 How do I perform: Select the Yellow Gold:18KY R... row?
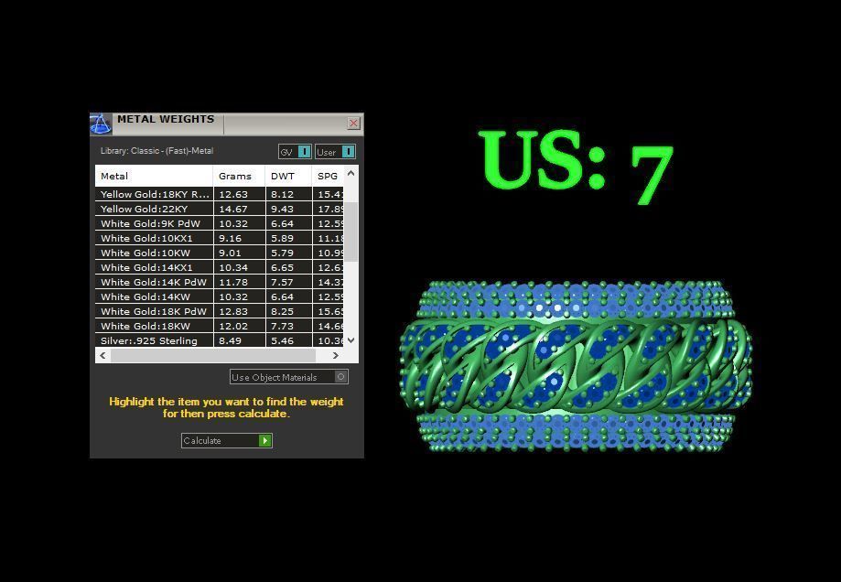220,194
